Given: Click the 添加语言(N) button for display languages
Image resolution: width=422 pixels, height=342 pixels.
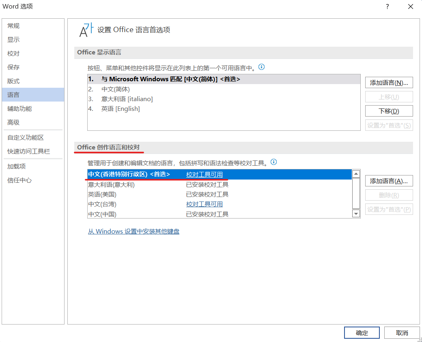Looking at the screenshot, I should 389,82.
